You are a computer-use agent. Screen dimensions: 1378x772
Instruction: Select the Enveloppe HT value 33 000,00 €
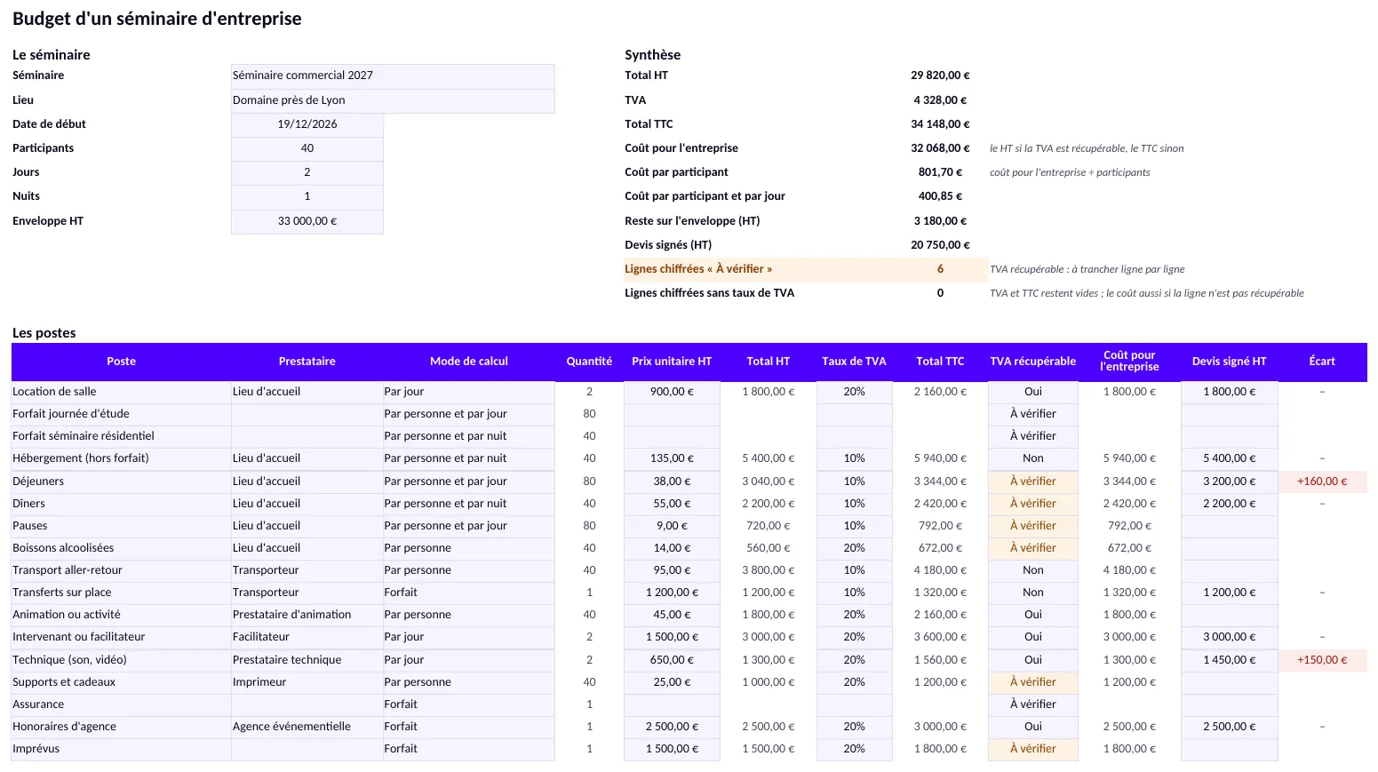307,221
